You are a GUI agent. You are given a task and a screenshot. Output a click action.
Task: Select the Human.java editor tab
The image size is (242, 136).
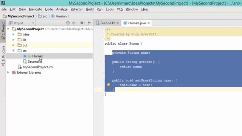[137, 23]
